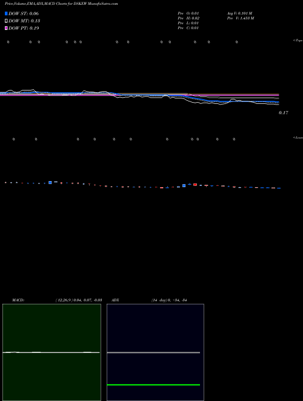The image size is (303, 401).
Task: Click the 'Avg V: 0.101 M' volume text
Action: pos(239,13)
